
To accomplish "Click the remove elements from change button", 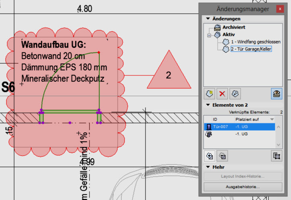I will pos(222,156).
